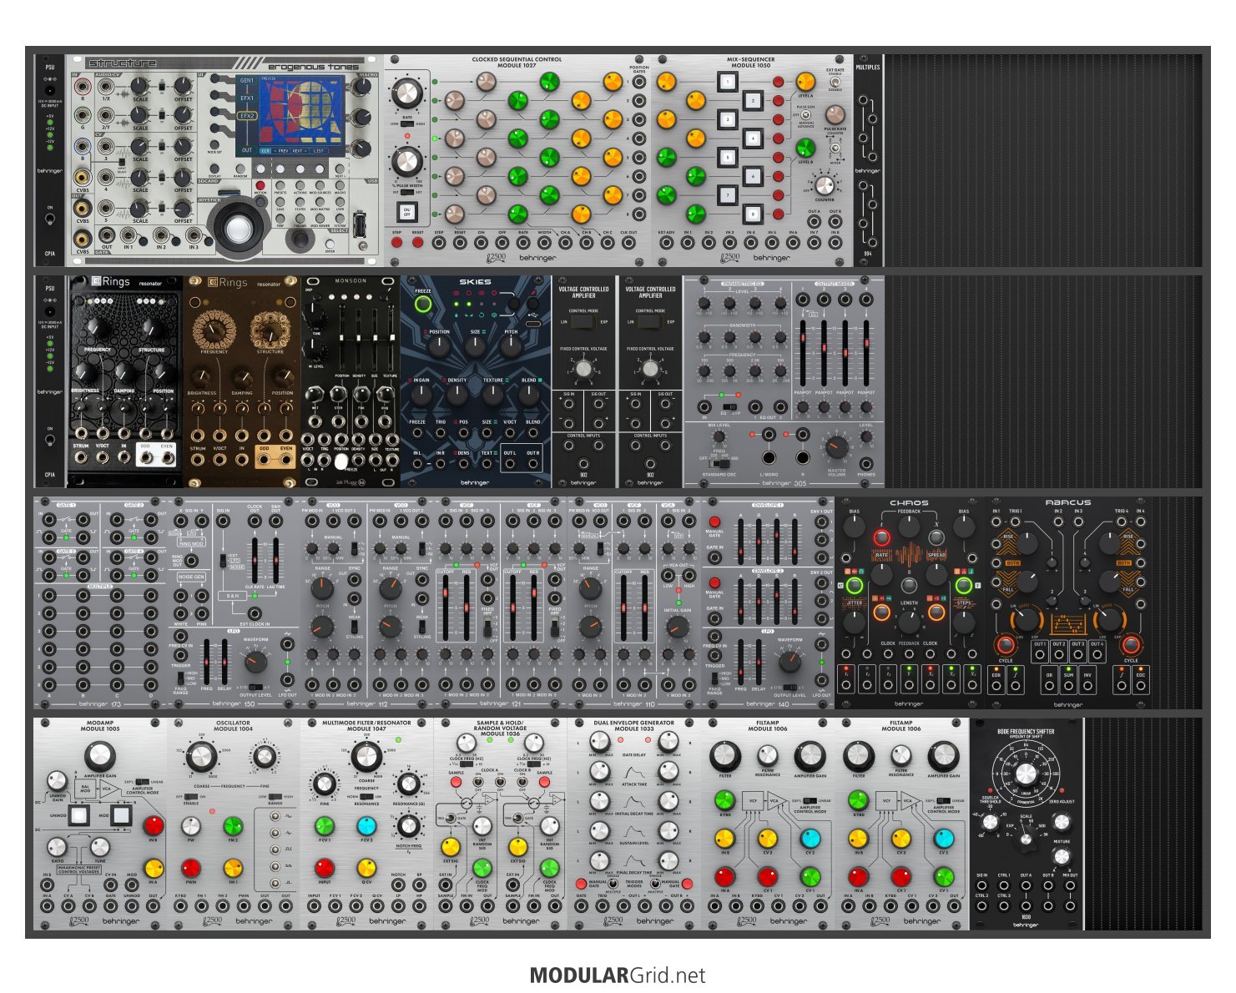Click the BLEND knob on Skies

click(529, 394)
